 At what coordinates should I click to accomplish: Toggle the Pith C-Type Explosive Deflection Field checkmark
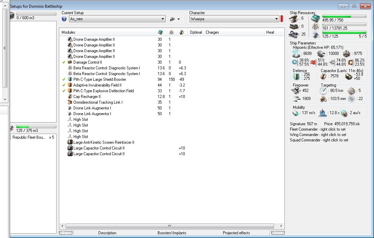click(64, 91)
